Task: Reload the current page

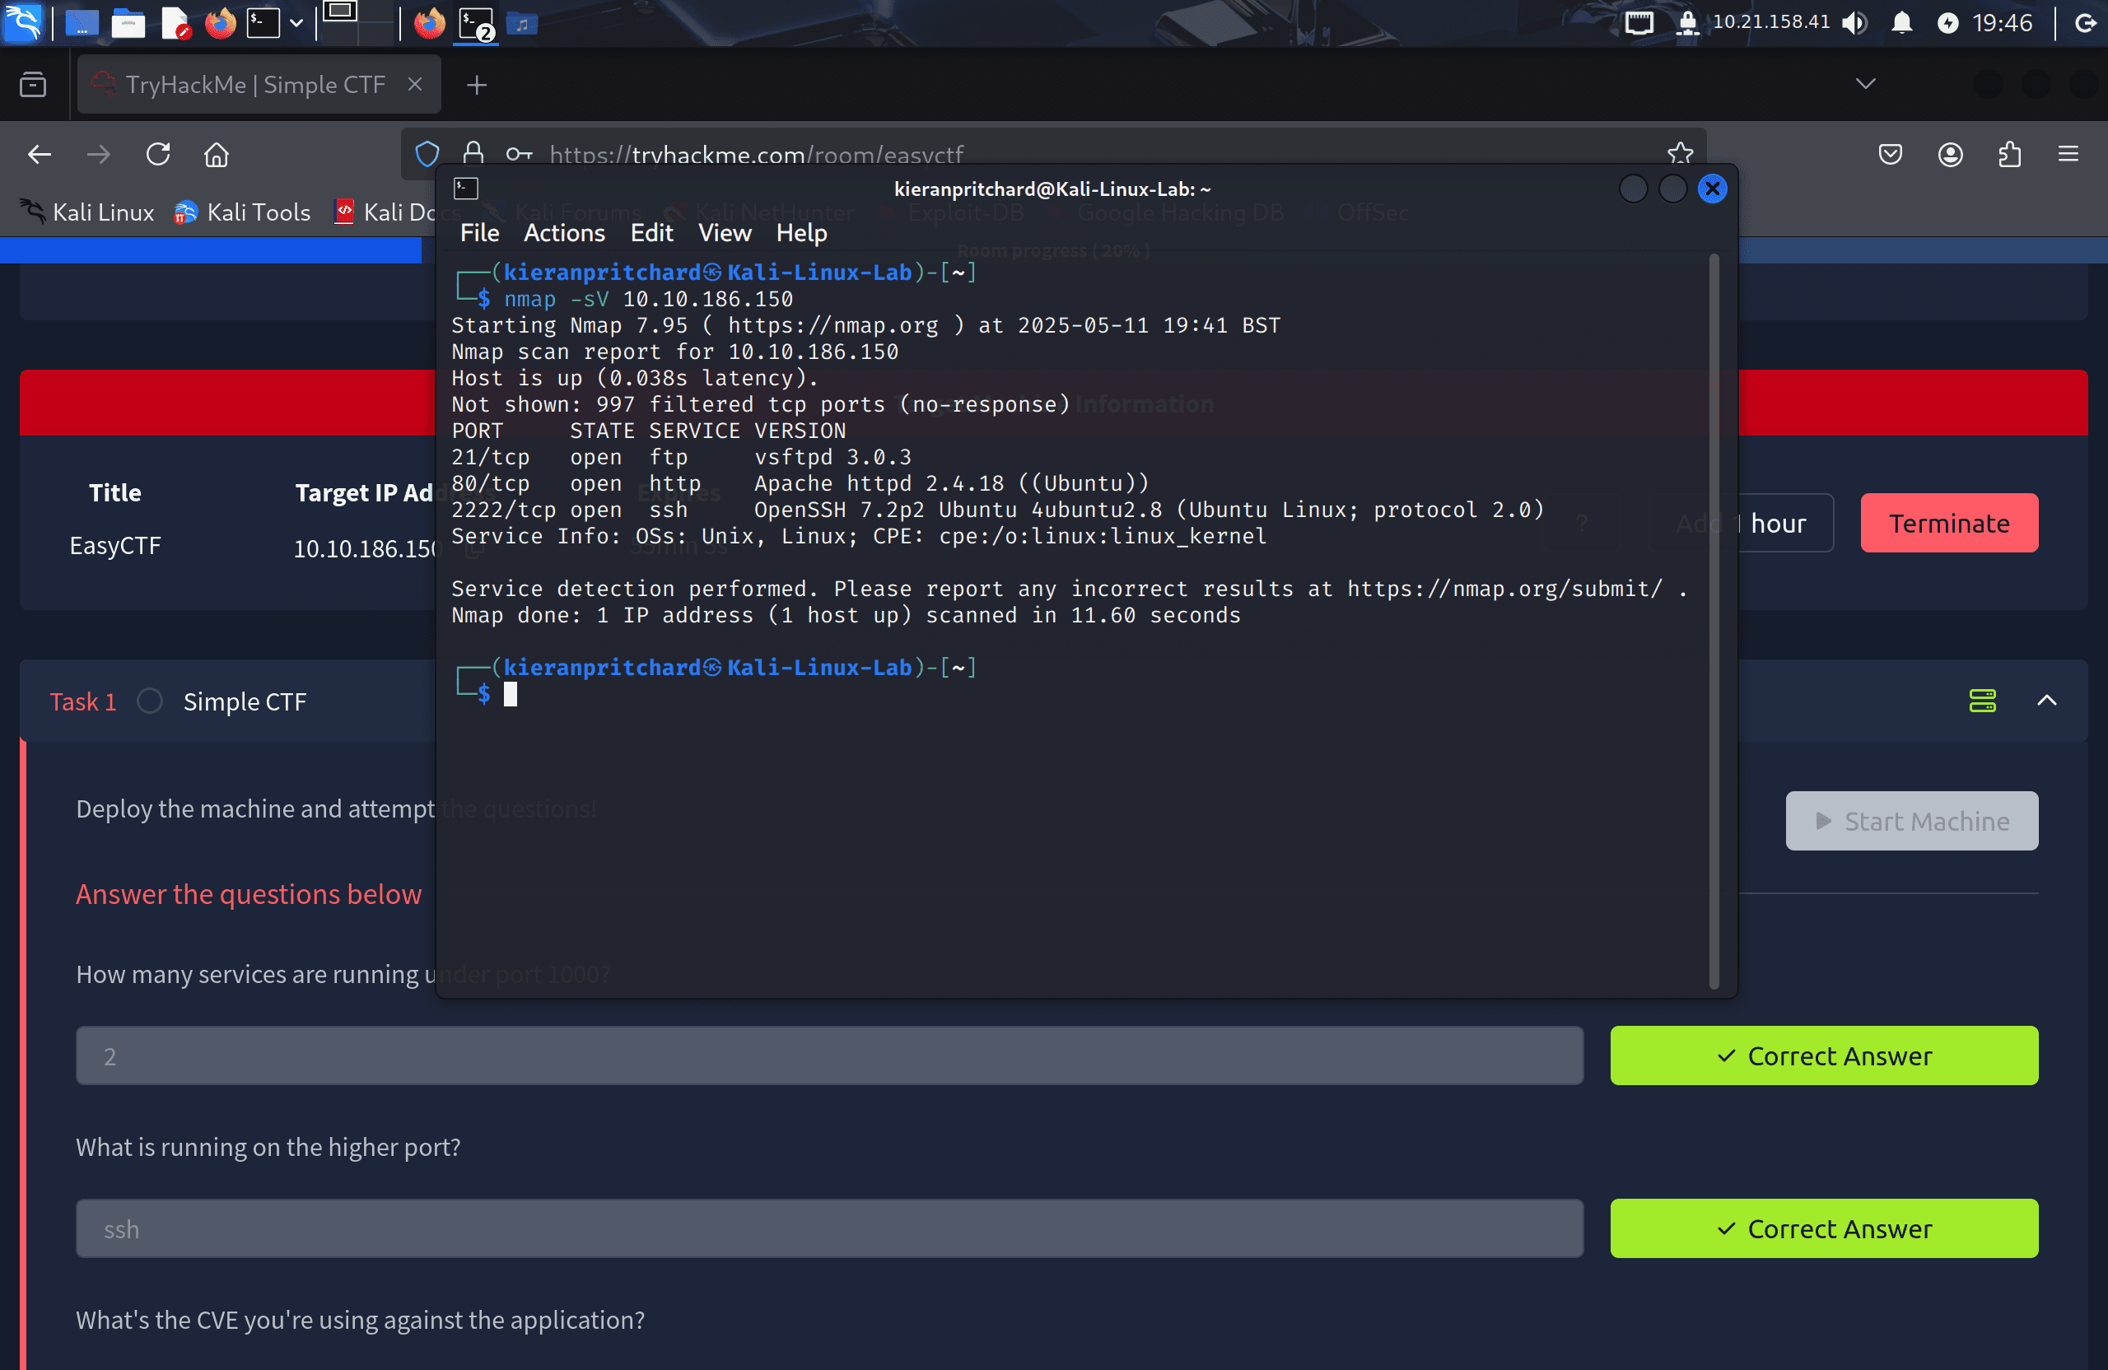Action: [x=157, y=155]
